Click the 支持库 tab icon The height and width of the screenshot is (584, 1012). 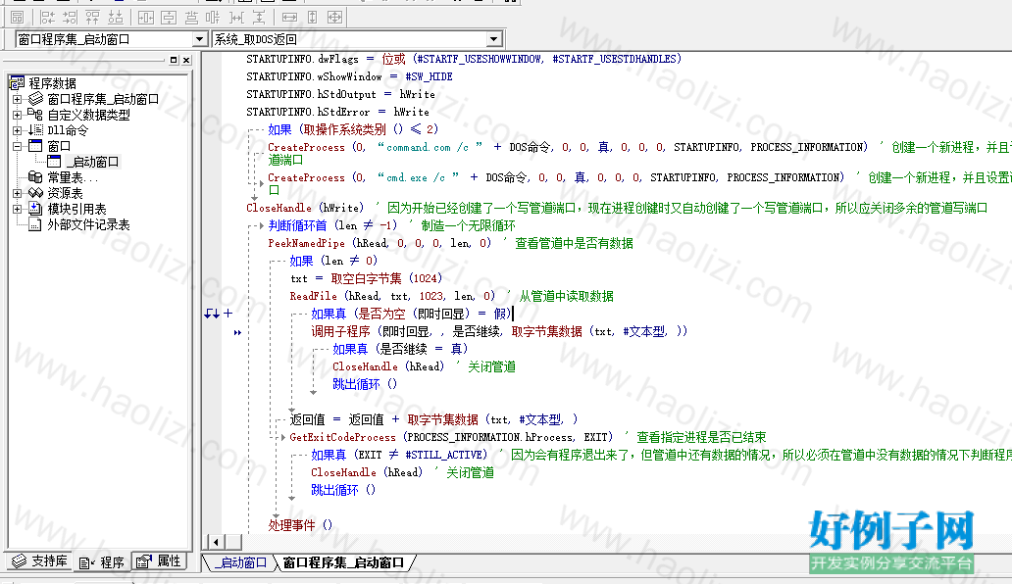20,560
